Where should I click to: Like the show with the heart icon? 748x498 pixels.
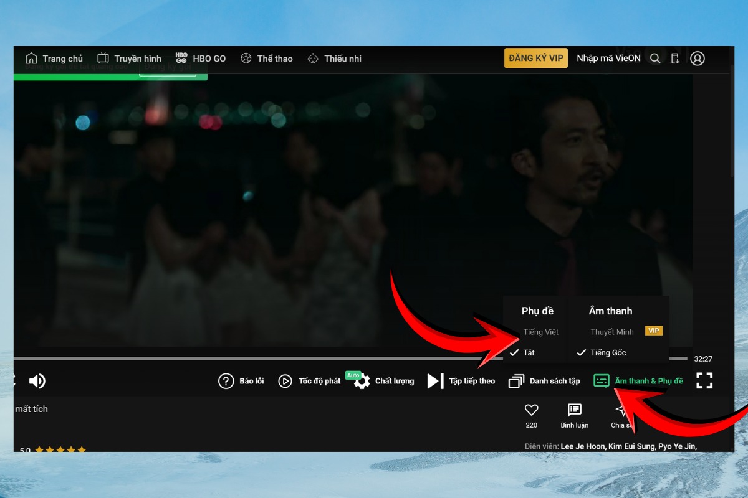point(531,410)
